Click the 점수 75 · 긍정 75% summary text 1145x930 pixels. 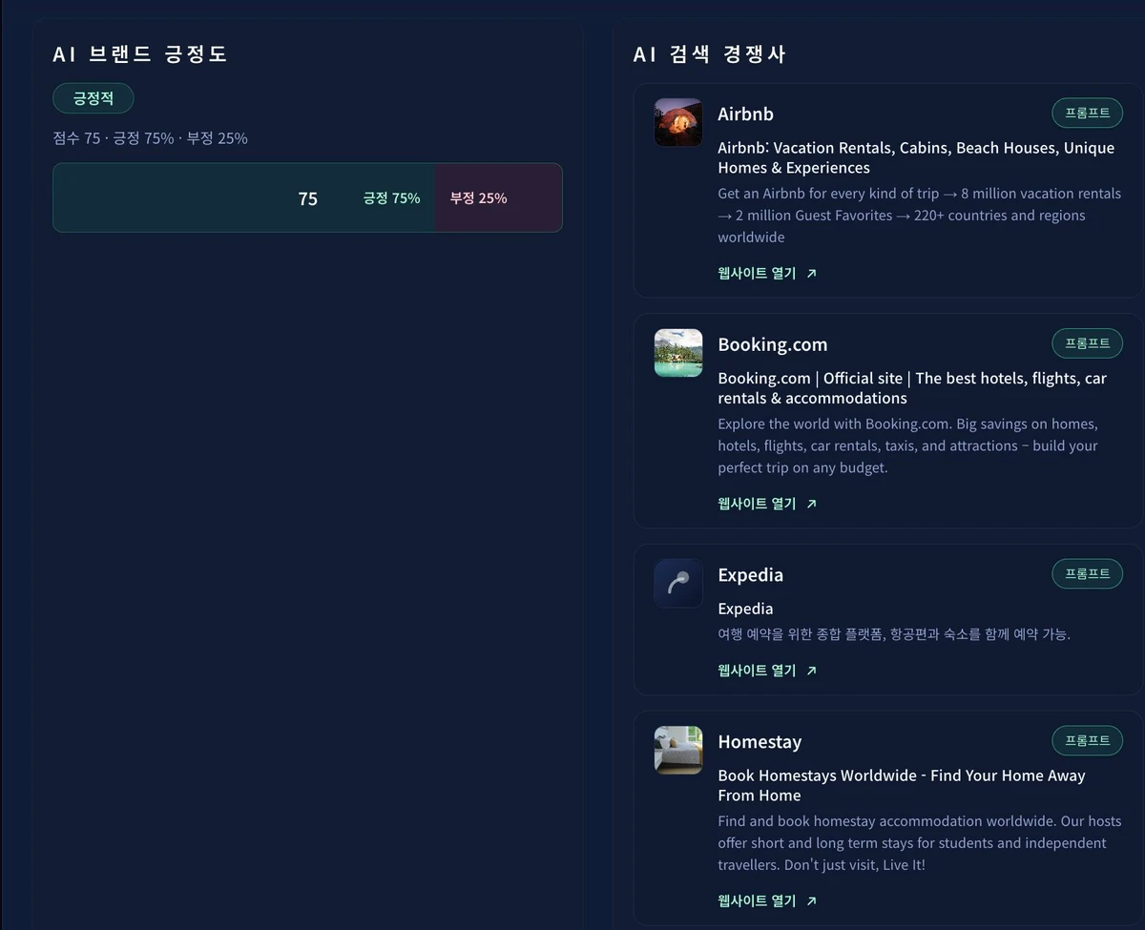click(151, 138)
